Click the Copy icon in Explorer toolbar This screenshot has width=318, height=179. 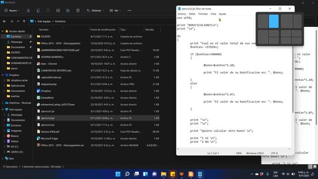pos(38,10)
